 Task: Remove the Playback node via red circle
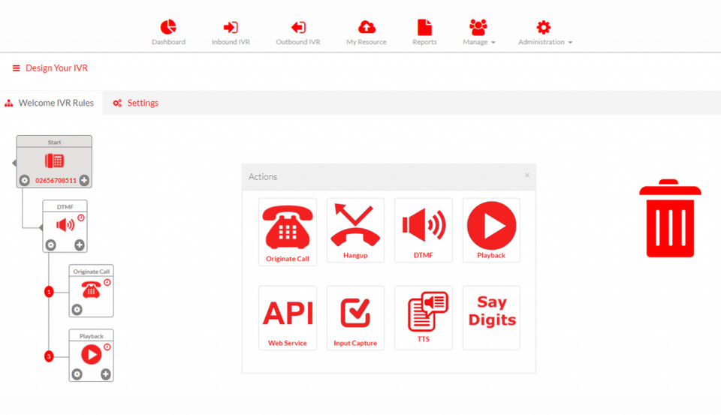(x=107, y=347)
